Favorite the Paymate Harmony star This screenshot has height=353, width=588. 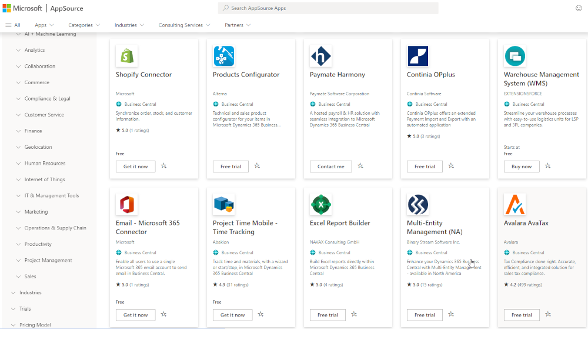click(360, 166)
